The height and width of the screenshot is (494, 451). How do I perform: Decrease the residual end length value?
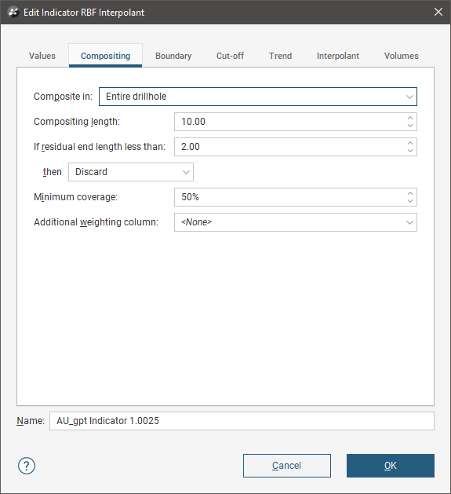coord(409,151)
